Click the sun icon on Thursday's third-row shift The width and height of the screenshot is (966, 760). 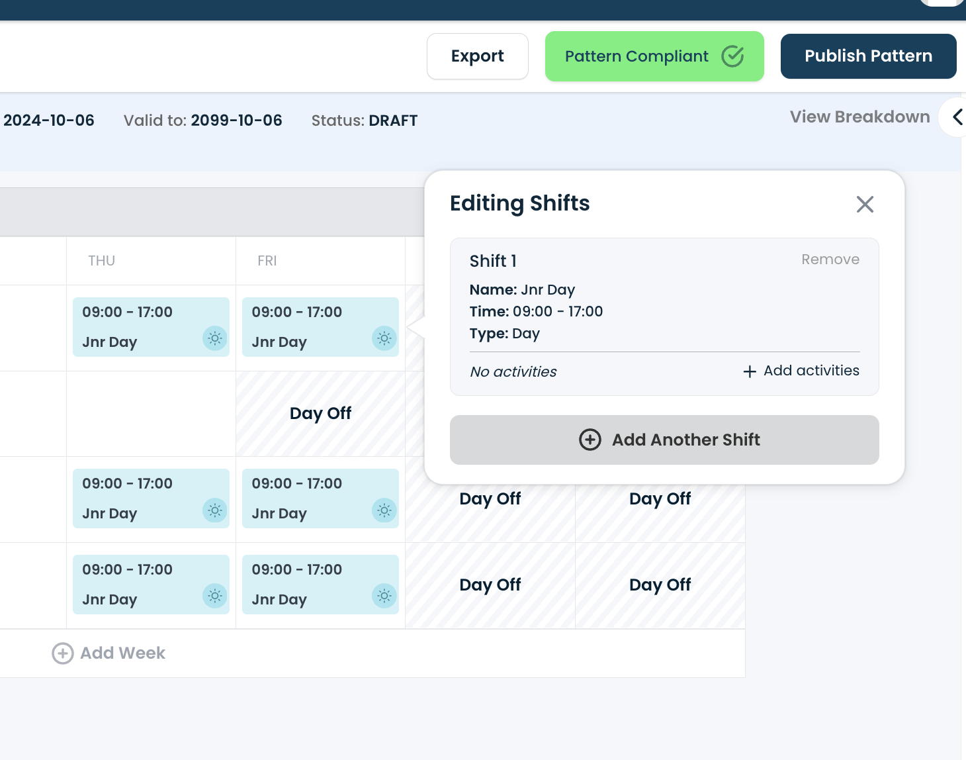[x=214, y=510]
